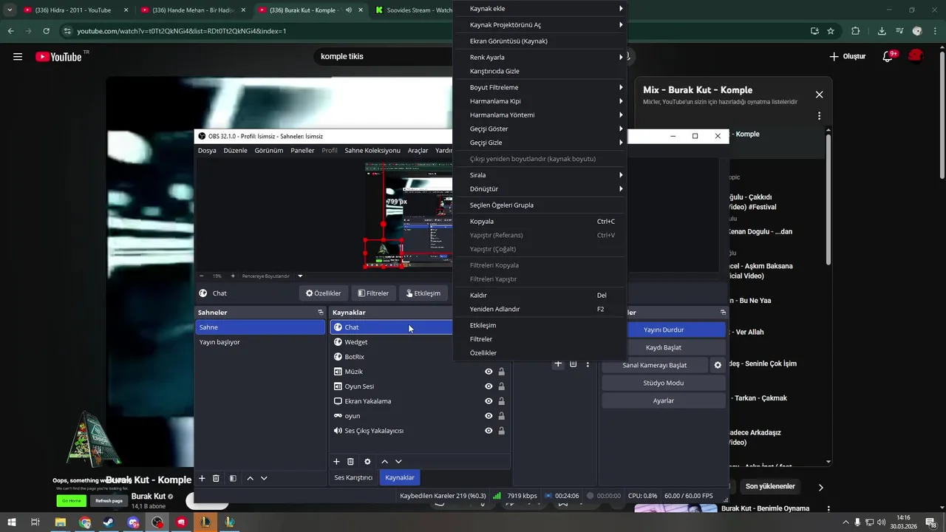Remove scene with trash icon under Sahneler
This screenshot has width=946, height=532.
[216, 478]
